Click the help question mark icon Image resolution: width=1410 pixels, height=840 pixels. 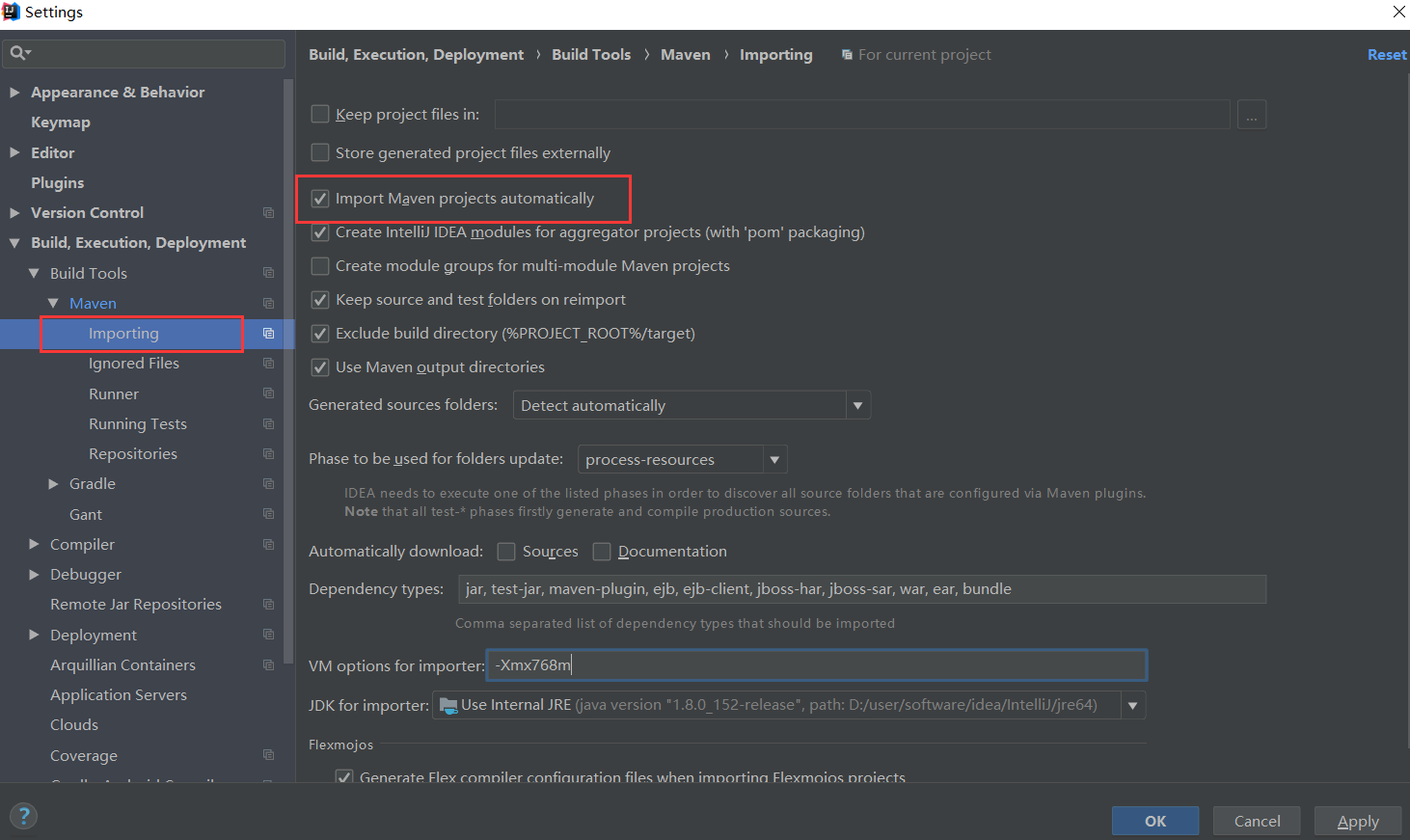coord(24,817)
